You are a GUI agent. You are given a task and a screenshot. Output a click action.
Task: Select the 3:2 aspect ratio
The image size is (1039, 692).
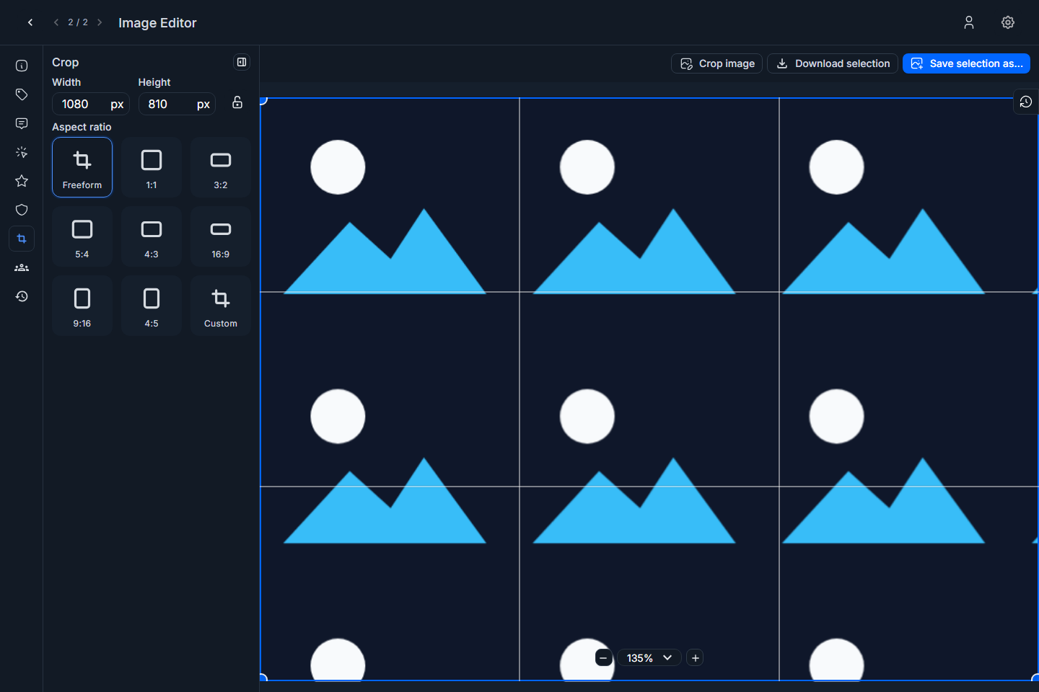221,167
